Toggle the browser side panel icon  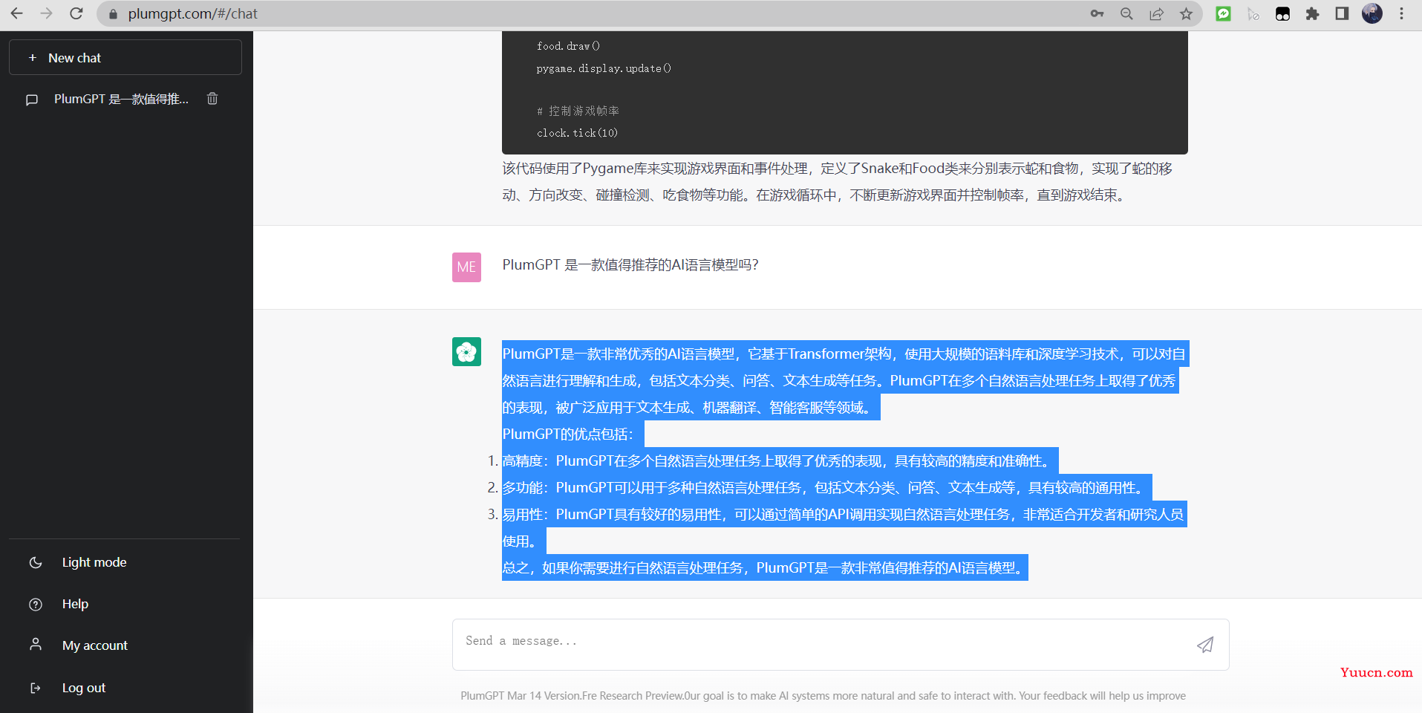pos(1342,13)
